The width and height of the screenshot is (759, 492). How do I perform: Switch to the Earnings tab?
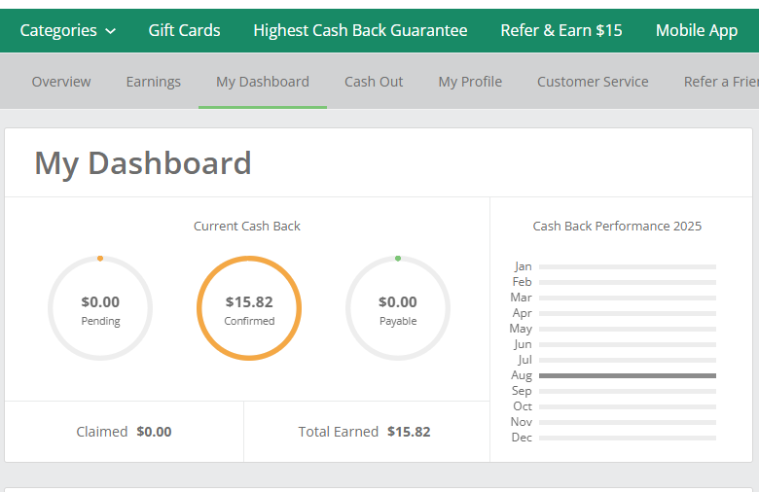click(153, 82)
